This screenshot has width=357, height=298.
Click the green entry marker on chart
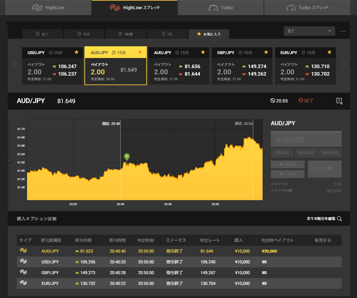point(127,157)
